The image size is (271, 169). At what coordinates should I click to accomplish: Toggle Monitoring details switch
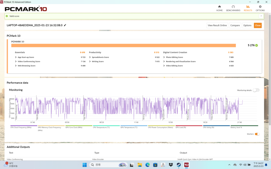(256, 90)
